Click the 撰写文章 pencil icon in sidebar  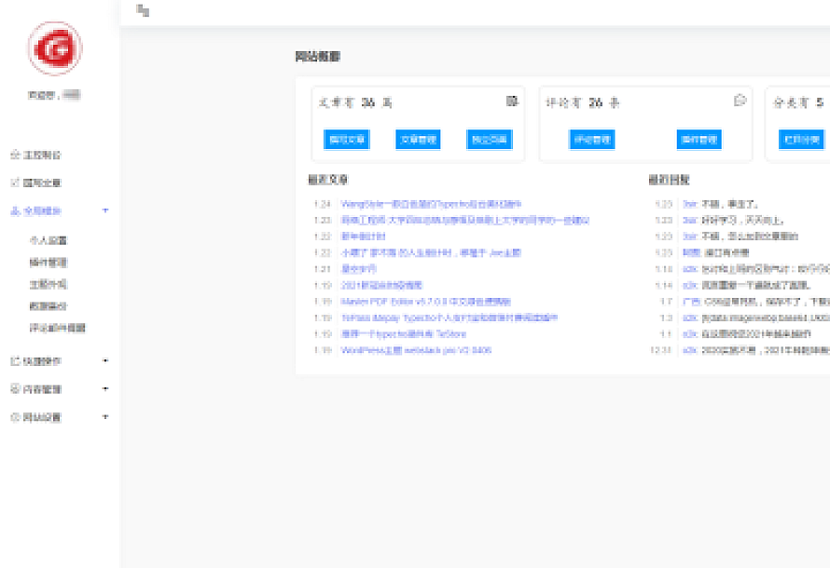click(x=15, y=183)
